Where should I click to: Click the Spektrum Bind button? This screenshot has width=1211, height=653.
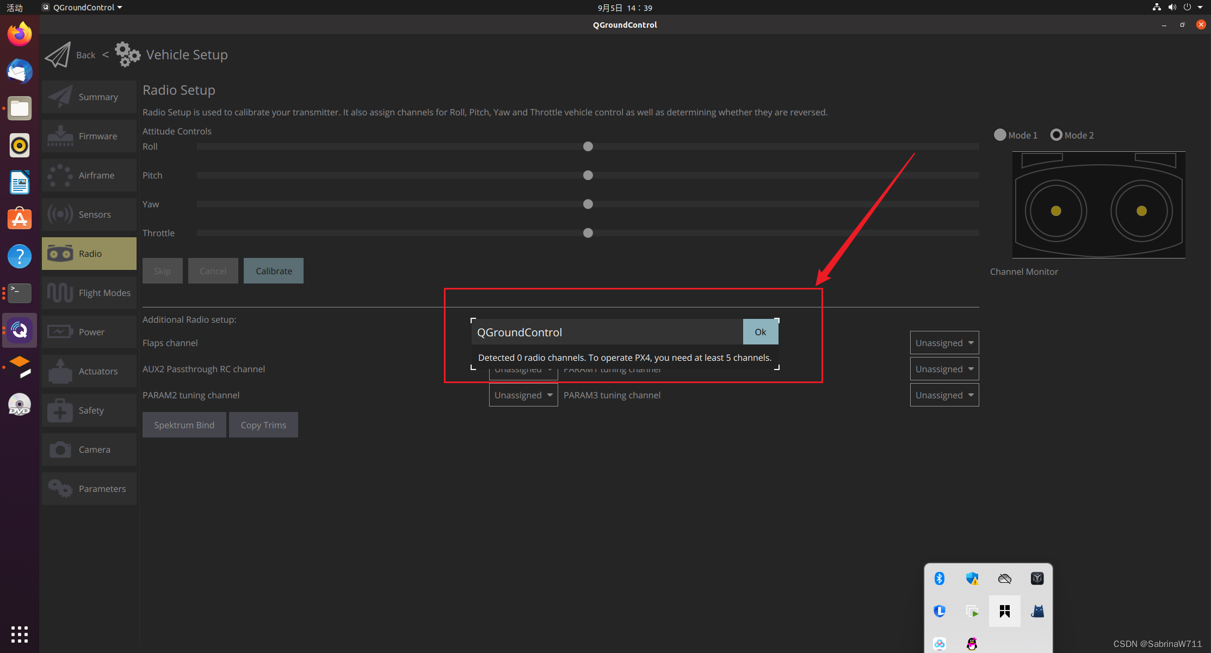pos(184,425)
